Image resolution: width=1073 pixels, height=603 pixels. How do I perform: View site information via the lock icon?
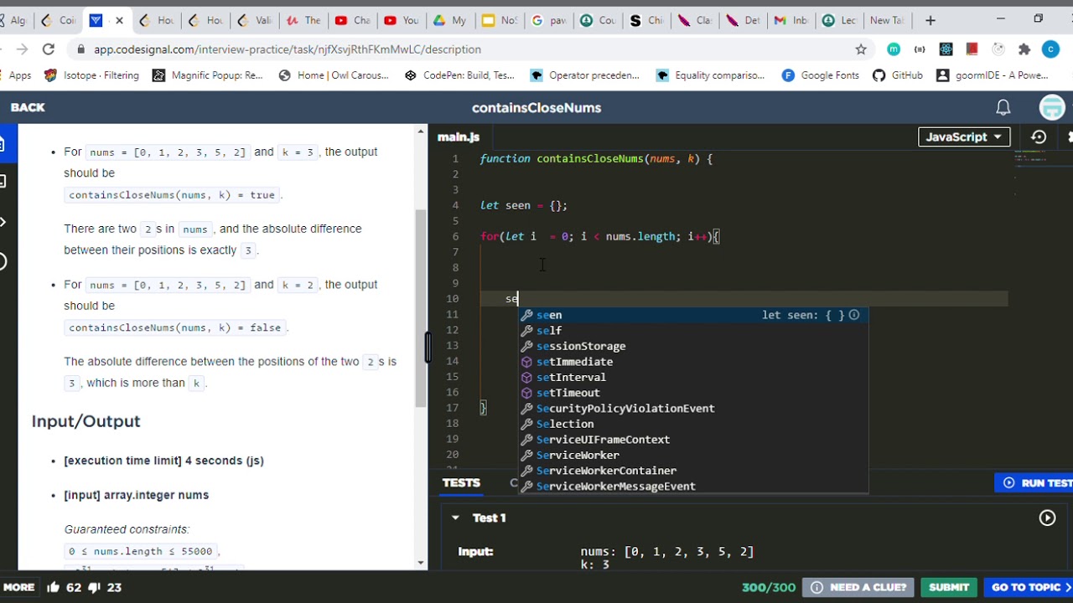click(81, 49)
